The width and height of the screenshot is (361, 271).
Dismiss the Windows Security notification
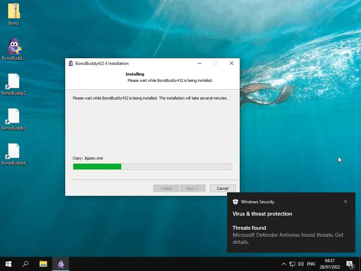pos(345,201)
